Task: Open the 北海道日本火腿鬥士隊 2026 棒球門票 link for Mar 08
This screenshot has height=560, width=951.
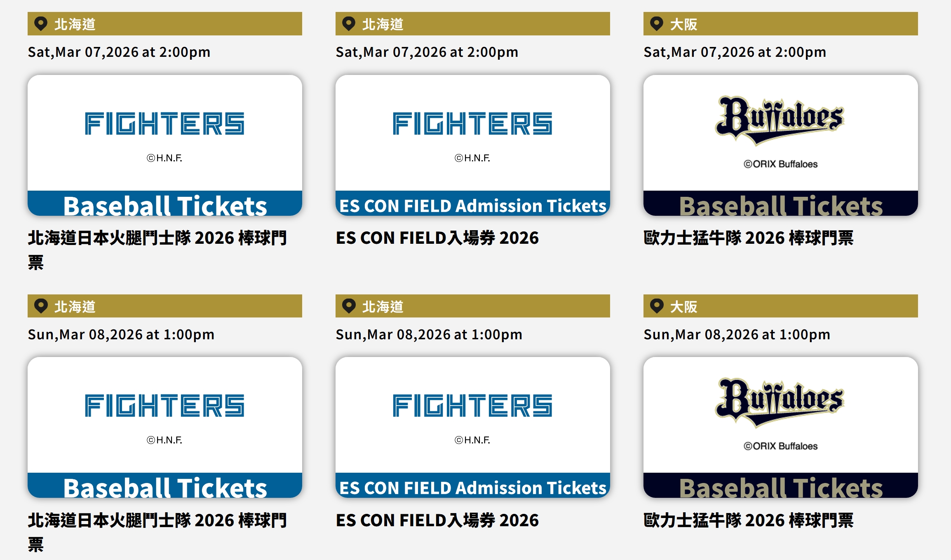Action: coord(157,521)
